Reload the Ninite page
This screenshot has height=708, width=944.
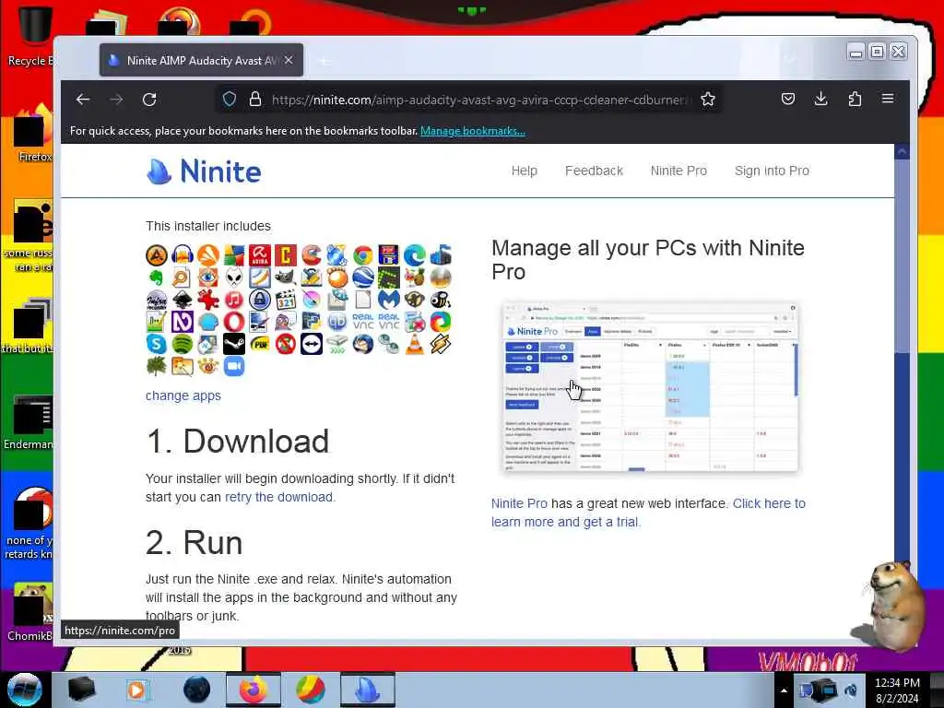pos(149,100)
